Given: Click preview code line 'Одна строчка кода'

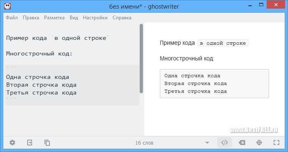Looking at the screenshot, I should [x=192, y=76].
